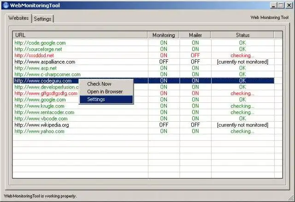Click Settings in the context menu
This screenshot has height=202, width=295.
pyautogui.click(x=106, y=100)
